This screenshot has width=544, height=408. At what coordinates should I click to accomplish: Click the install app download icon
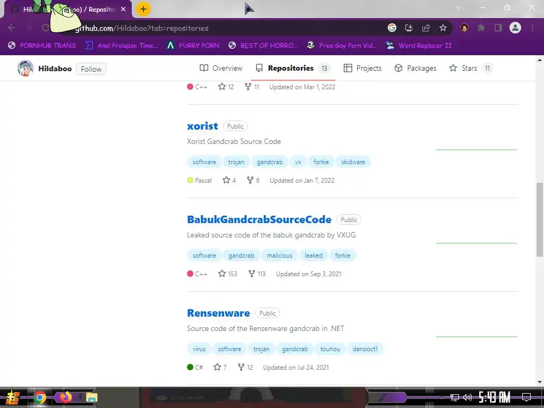click(x=409, y=28)
